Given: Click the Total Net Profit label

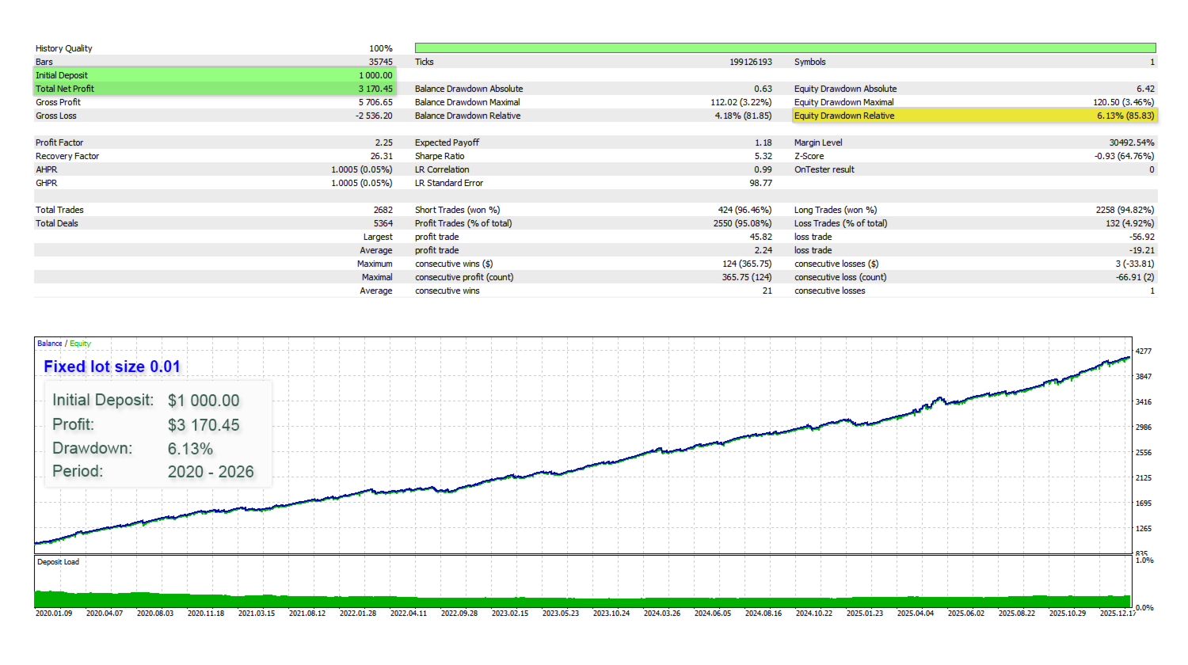Looking at the screenshot, I should click(65, 89).
